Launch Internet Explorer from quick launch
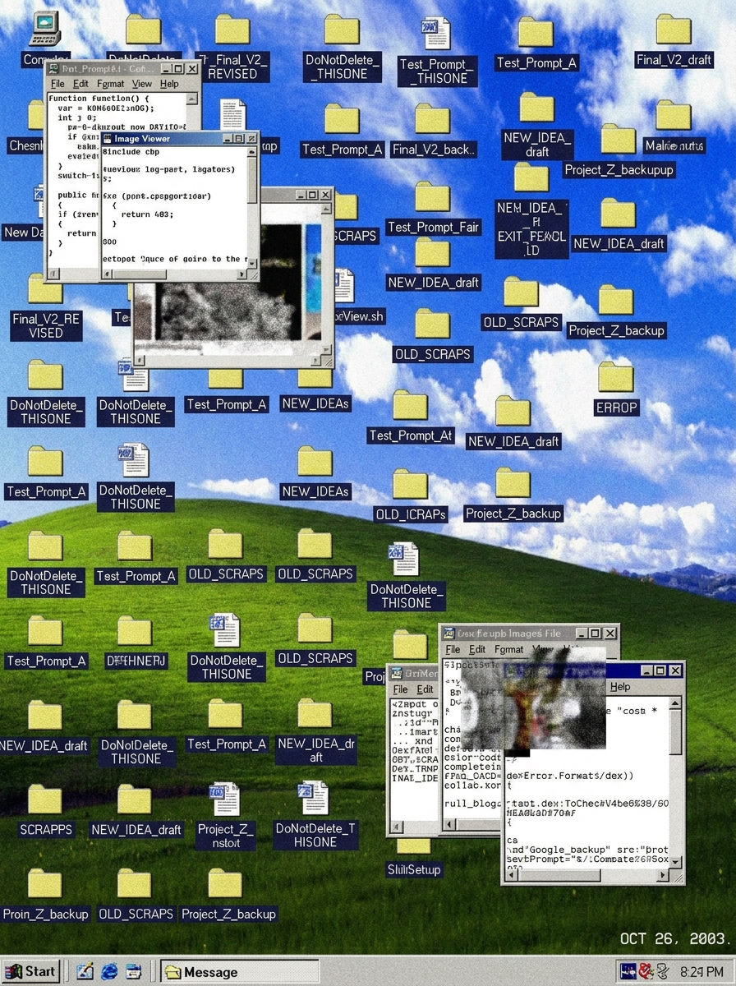The image size is (736, 986). 109,971
